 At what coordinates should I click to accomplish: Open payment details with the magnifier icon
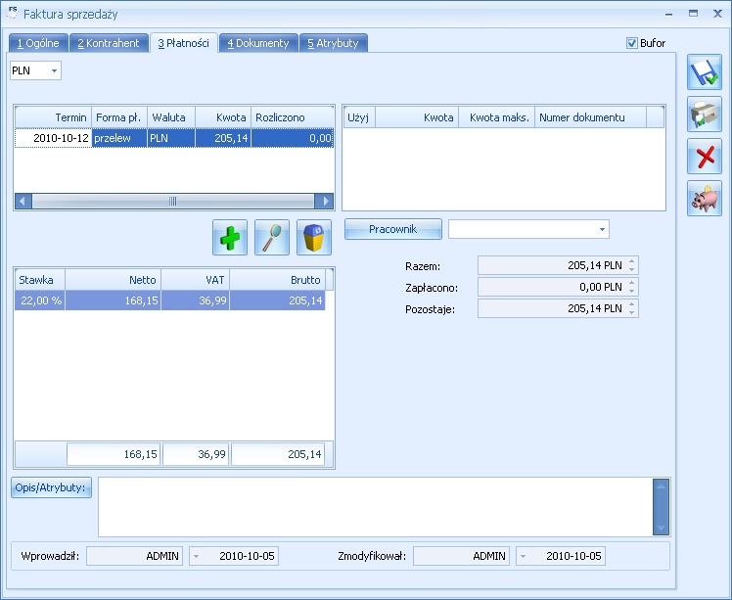click(272, 237)
